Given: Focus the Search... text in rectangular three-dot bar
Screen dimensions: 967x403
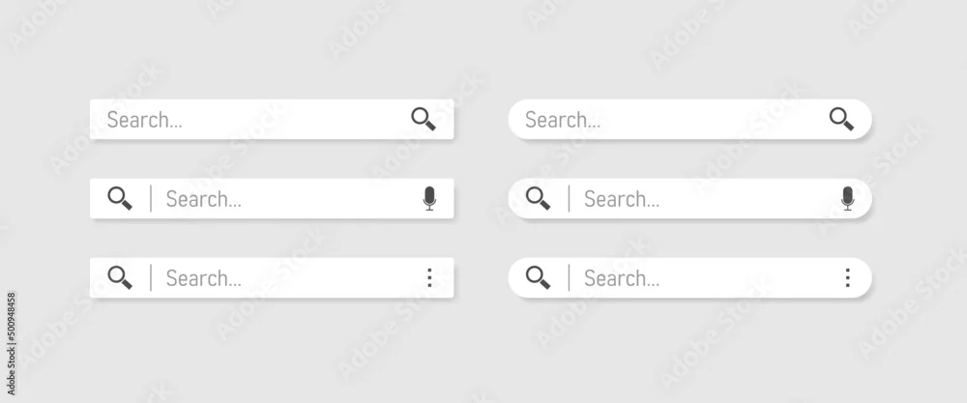Looking at the screenshot, I should [x=203, y=278].
